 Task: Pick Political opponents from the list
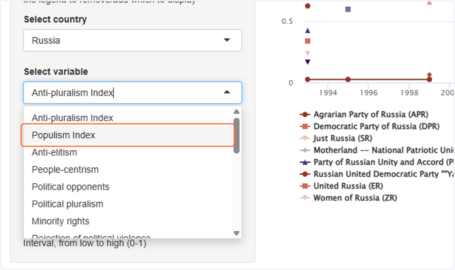128,187
